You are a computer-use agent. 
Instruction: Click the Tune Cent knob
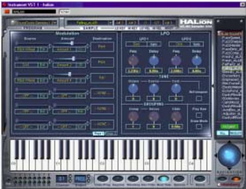click(176, 88)
